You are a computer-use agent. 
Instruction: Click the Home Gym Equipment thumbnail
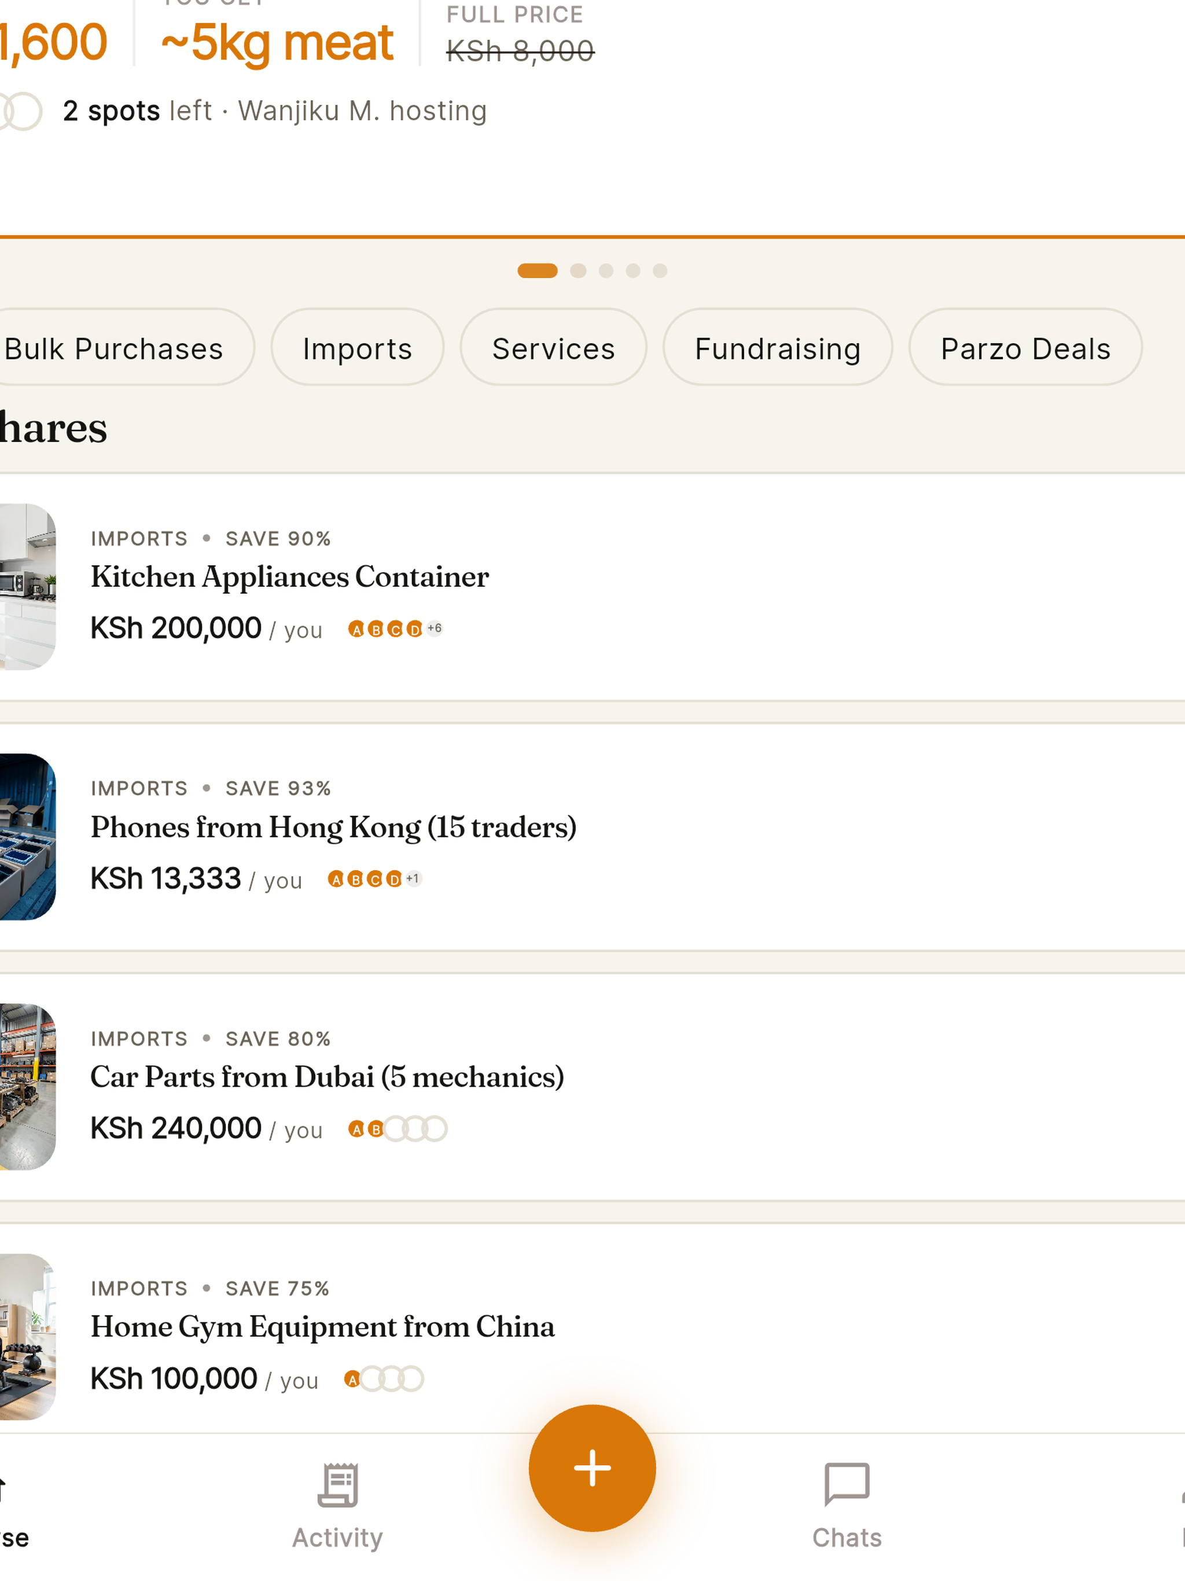(x=27, y=1337)
